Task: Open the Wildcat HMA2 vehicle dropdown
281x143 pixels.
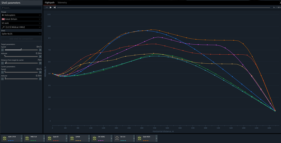Action: (21, 27)
